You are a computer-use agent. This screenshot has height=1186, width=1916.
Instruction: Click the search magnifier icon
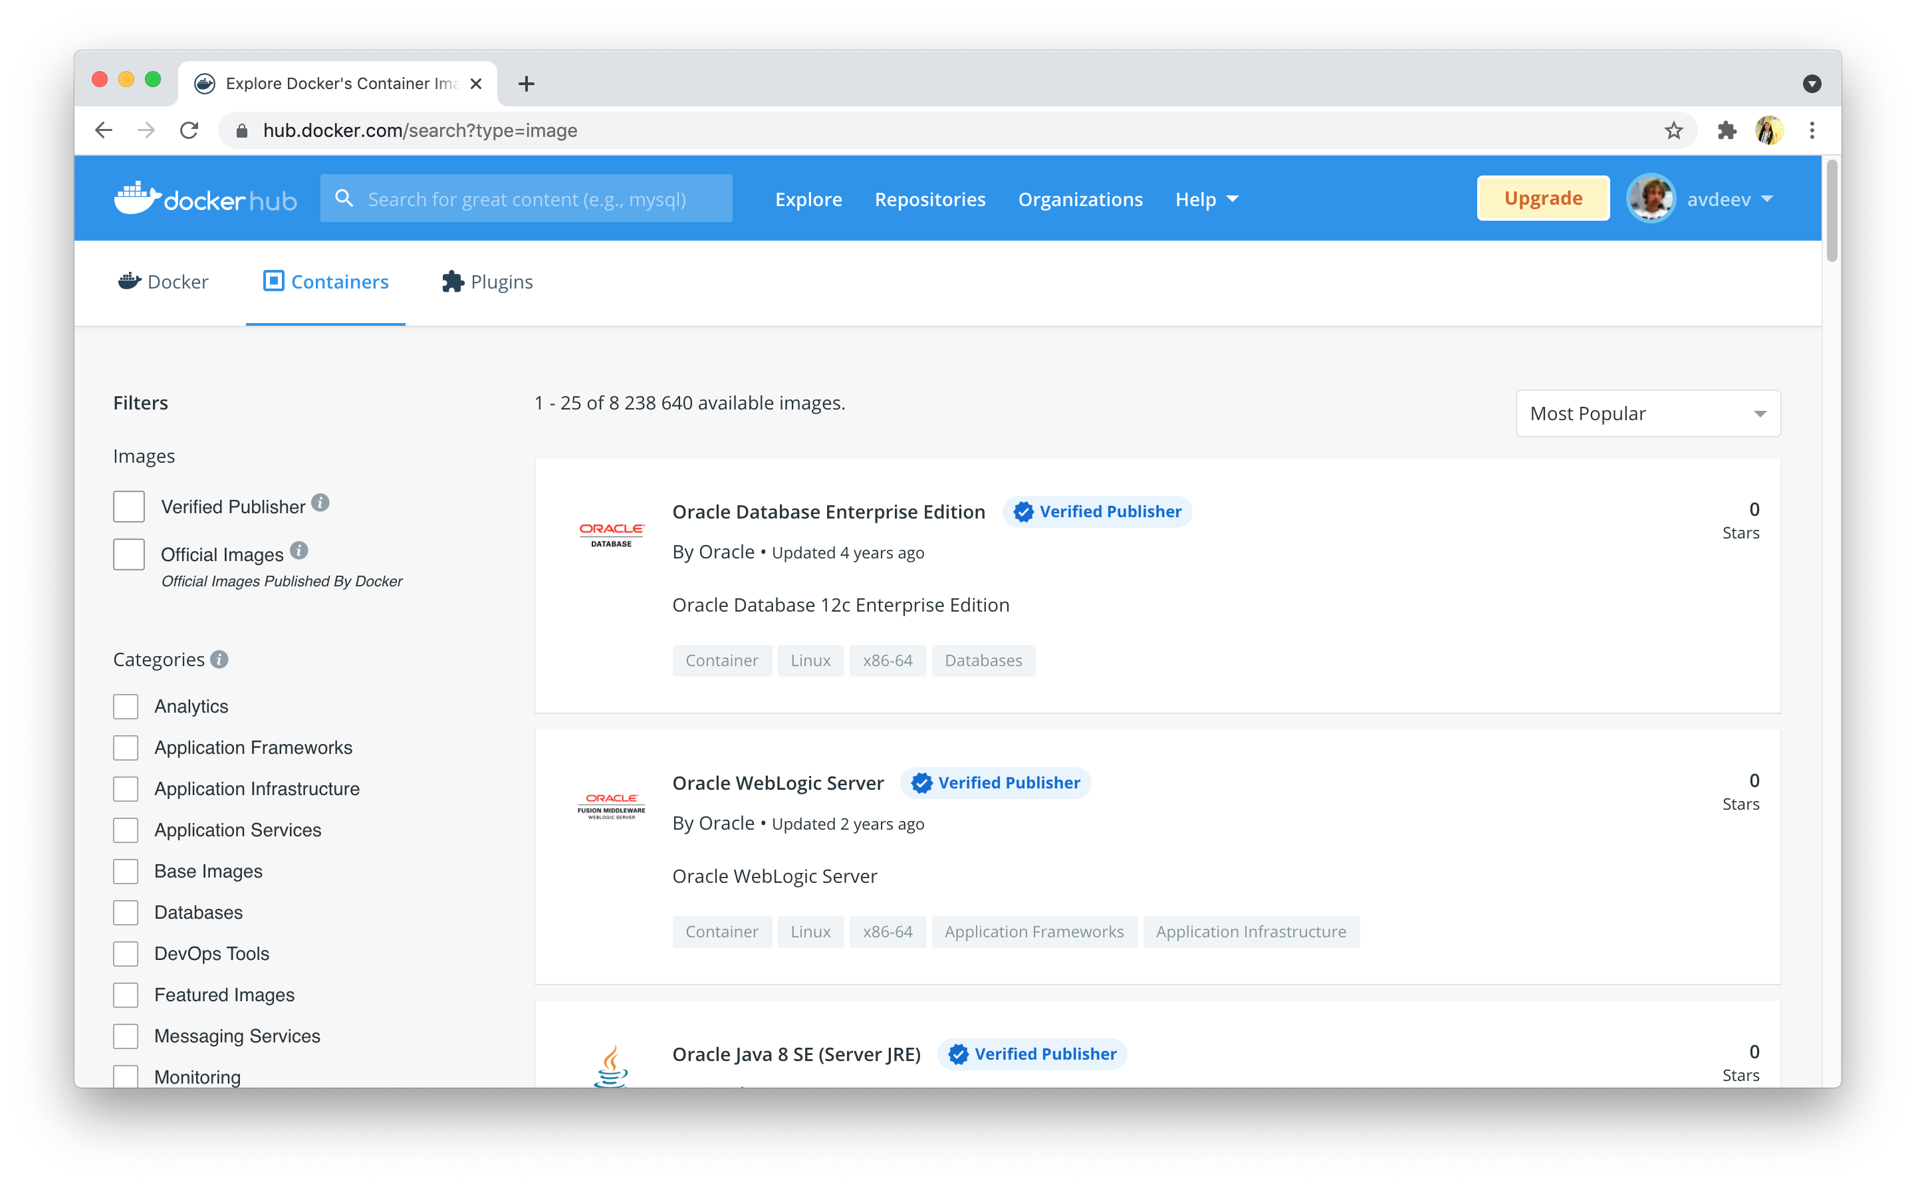click(344, 199)
